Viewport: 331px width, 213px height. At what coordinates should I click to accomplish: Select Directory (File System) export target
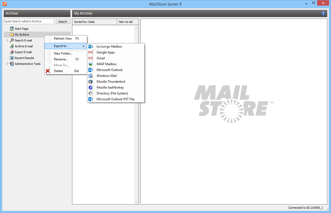[x=116, y=93]
